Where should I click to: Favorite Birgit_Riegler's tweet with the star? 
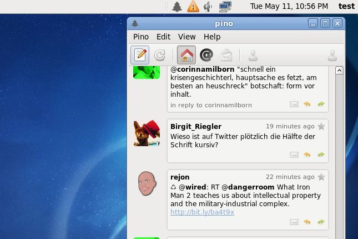pyautogui.click(x=321, y=126)
